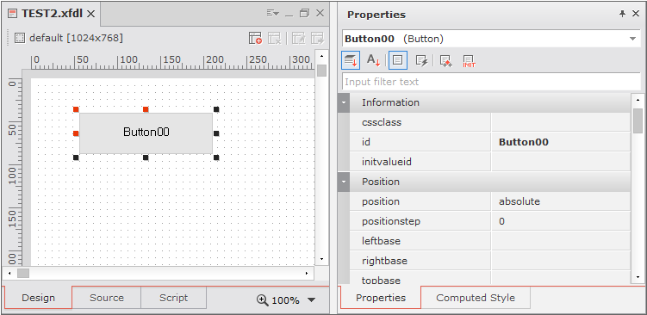Switch to the Source tab
This screenshot has width=647, height=315.
coord(107,298)
